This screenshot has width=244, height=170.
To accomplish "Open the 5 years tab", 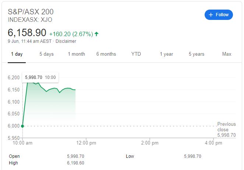I will (197, 54).
